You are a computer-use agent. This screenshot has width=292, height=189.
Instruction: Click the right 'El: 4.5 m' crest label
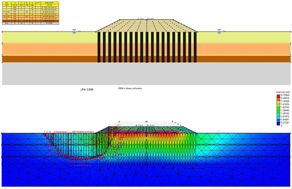click(x=150, y=18)
